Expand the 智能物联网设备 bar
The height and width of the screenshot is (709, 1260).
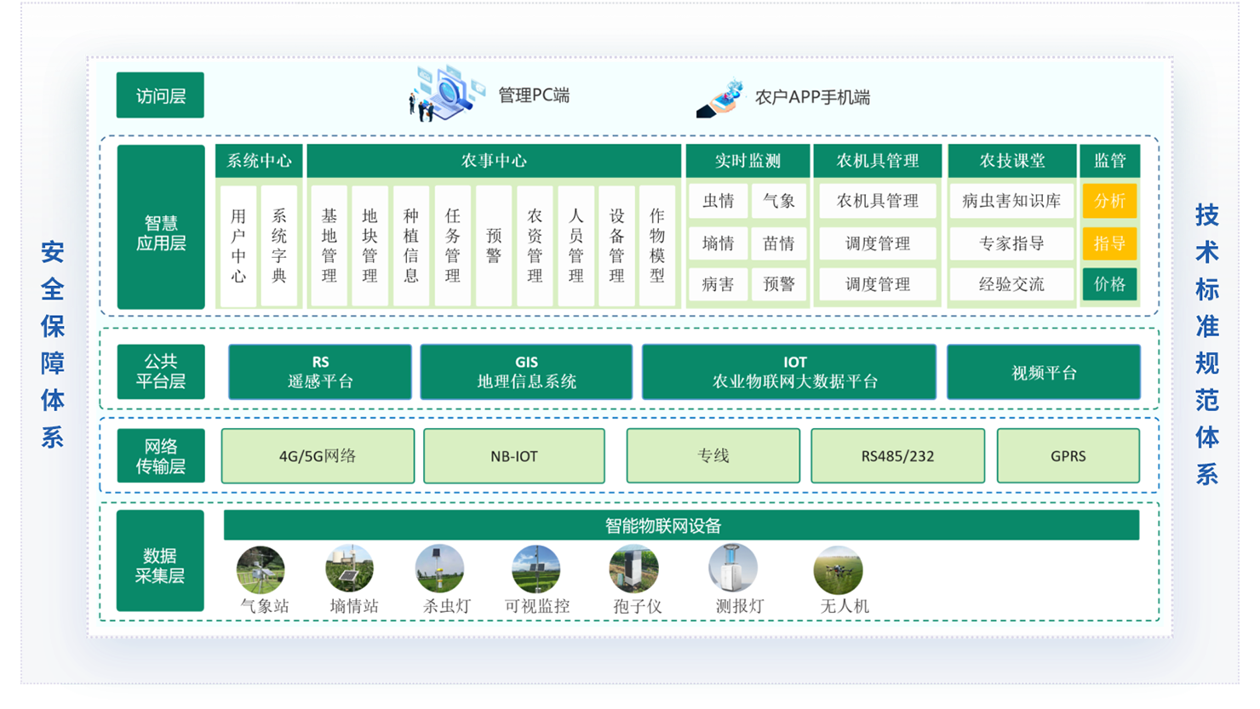click(x=680, y=524)
